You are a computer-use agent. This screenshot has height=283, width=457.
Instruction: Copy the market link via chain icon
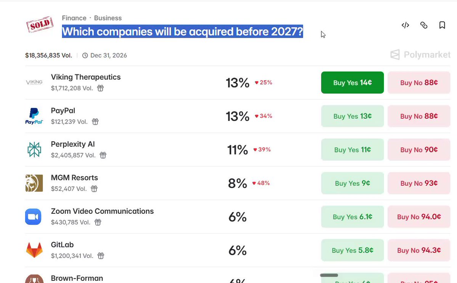424,25
